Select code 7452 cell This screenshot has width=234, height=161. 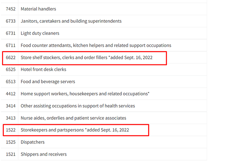coord(11,9)
